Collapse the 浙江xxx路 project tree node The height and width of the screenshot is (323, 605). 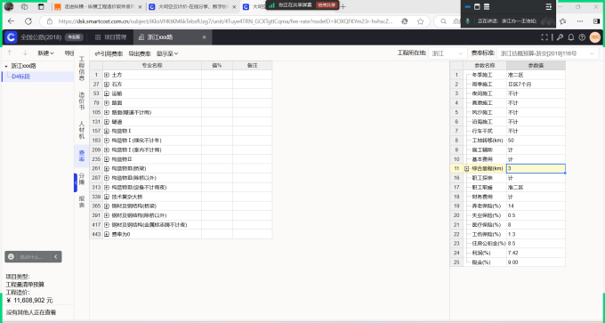pos(6,67)
